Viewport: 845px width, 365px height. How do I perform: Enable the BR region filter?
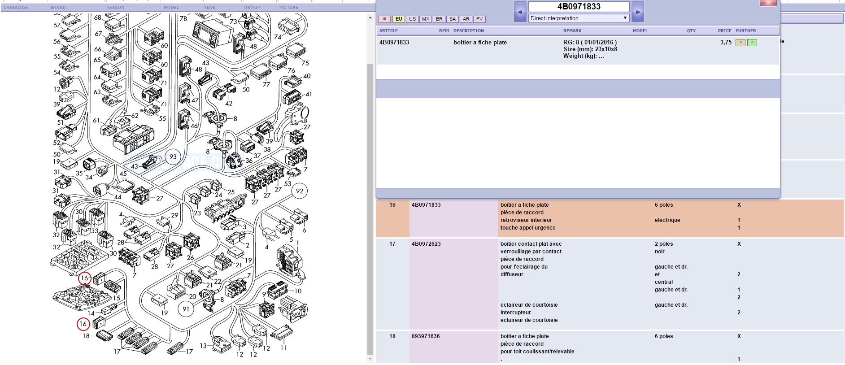click(439, 19)
